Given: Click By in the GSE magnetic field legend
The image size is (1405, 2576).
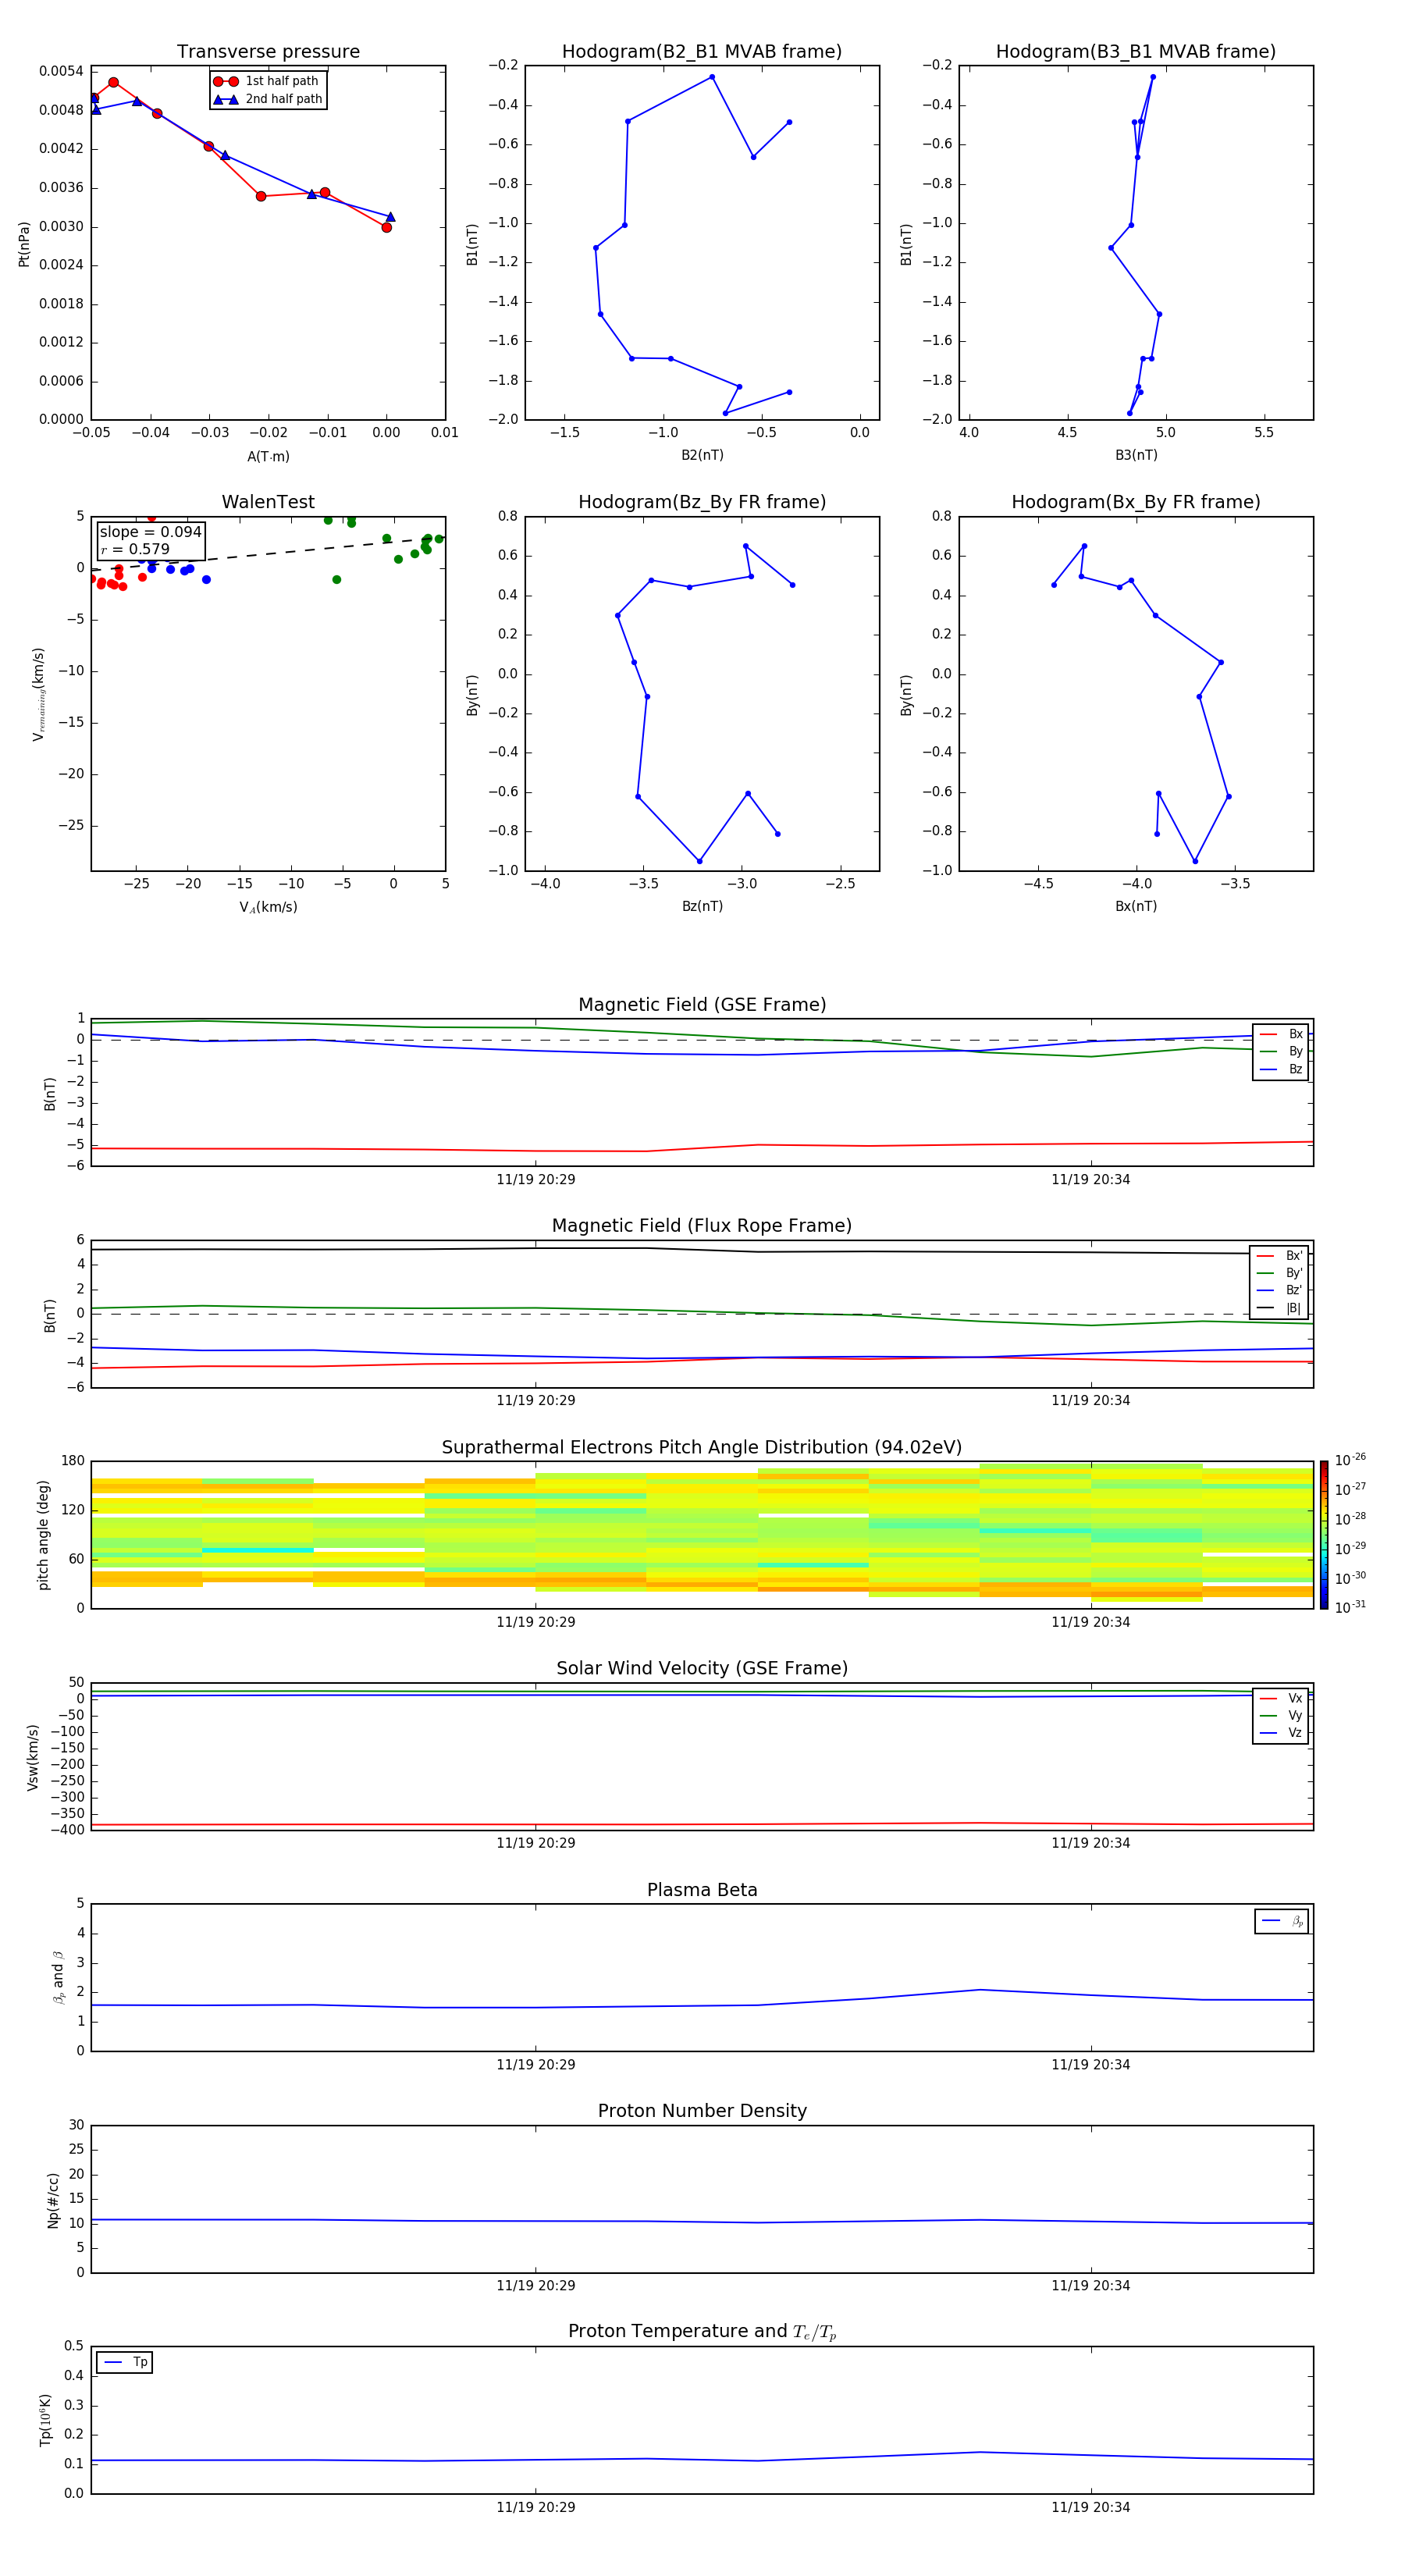Looking at the screenshot, I should click(x=1281, y=1051).
